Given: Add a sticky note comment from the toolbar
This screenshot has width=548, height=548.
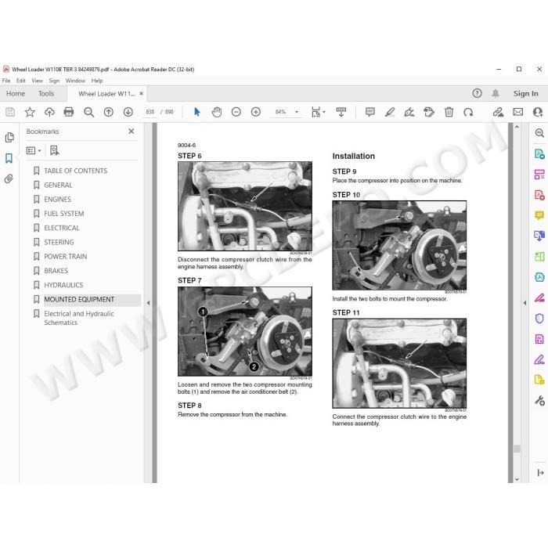Looking at the screenshot, I should click(x=370, y=112).
